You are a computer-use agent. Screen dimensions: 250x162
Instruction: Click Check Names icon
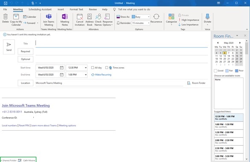[x=98, y=17]
